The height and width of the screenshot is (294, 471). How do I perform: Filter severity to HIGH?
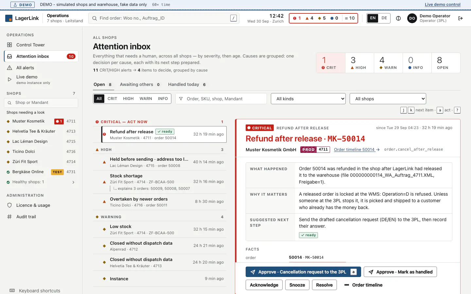click(x=128, y=99)
